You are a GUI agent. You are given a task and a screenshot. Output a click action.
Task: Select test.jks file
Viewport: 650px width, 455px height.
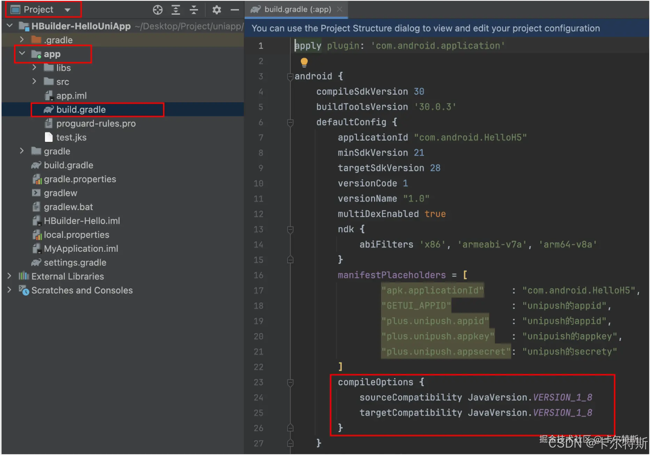(71, 137)
